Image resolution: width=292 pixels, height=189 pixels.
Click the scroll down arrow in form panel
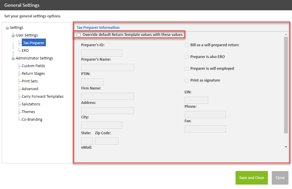point(286,147)
